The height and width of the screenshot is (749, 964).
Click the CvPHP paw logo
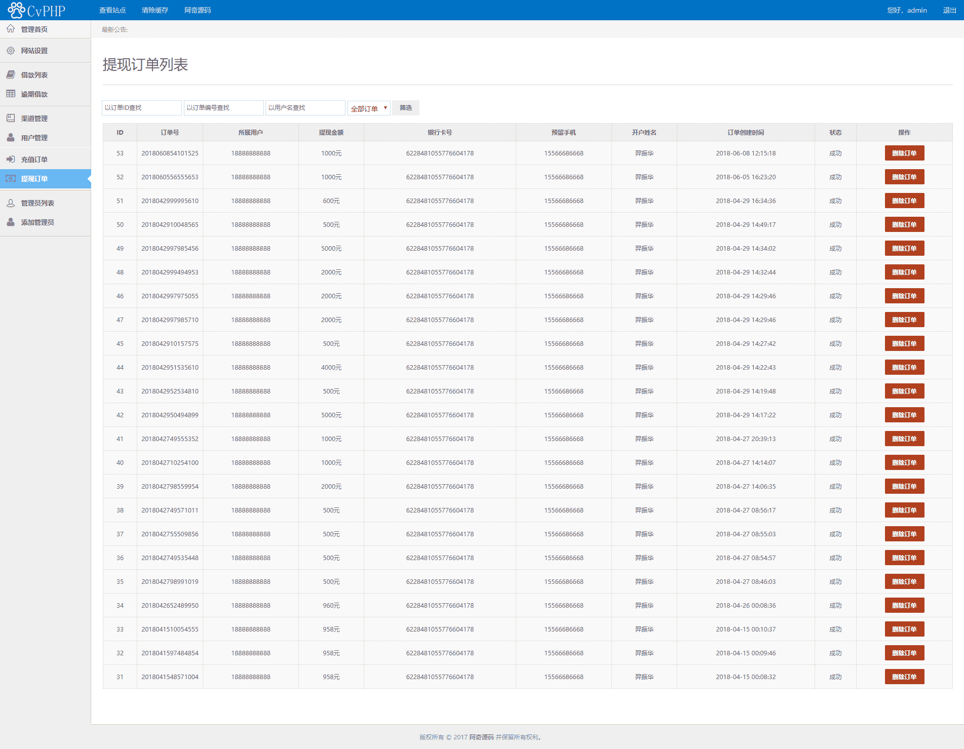16,10
